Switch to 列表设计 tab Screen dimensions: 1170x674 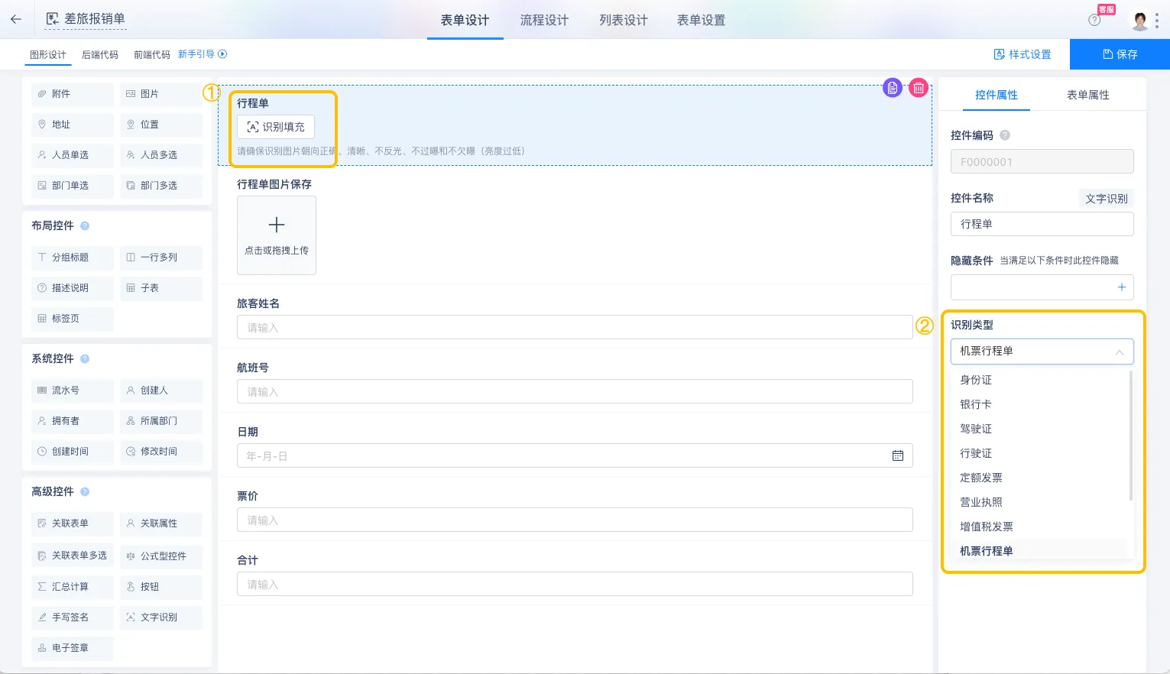click(x=624, y=21)
